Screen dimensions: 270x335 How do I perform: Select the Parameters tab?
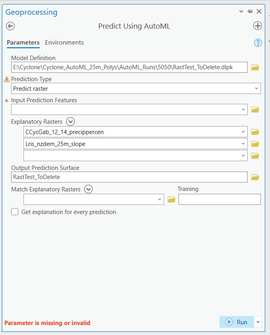coord(23,43)
